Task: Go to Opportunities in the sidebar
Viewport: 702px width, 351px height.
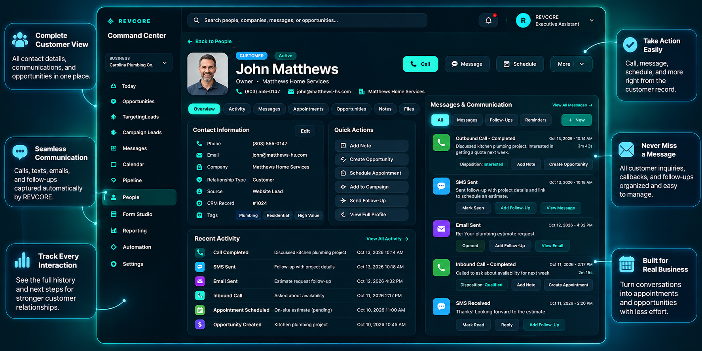Action: click(x=139, y=101)
